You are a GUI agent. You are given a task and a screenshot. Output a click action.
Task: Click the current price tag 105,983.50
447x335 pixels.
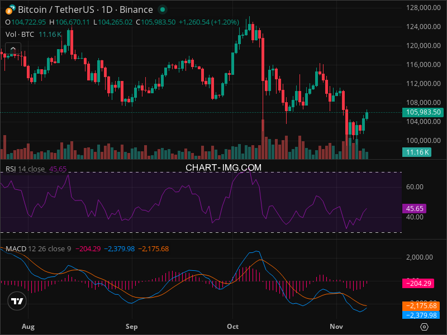(x=422, y=112)
